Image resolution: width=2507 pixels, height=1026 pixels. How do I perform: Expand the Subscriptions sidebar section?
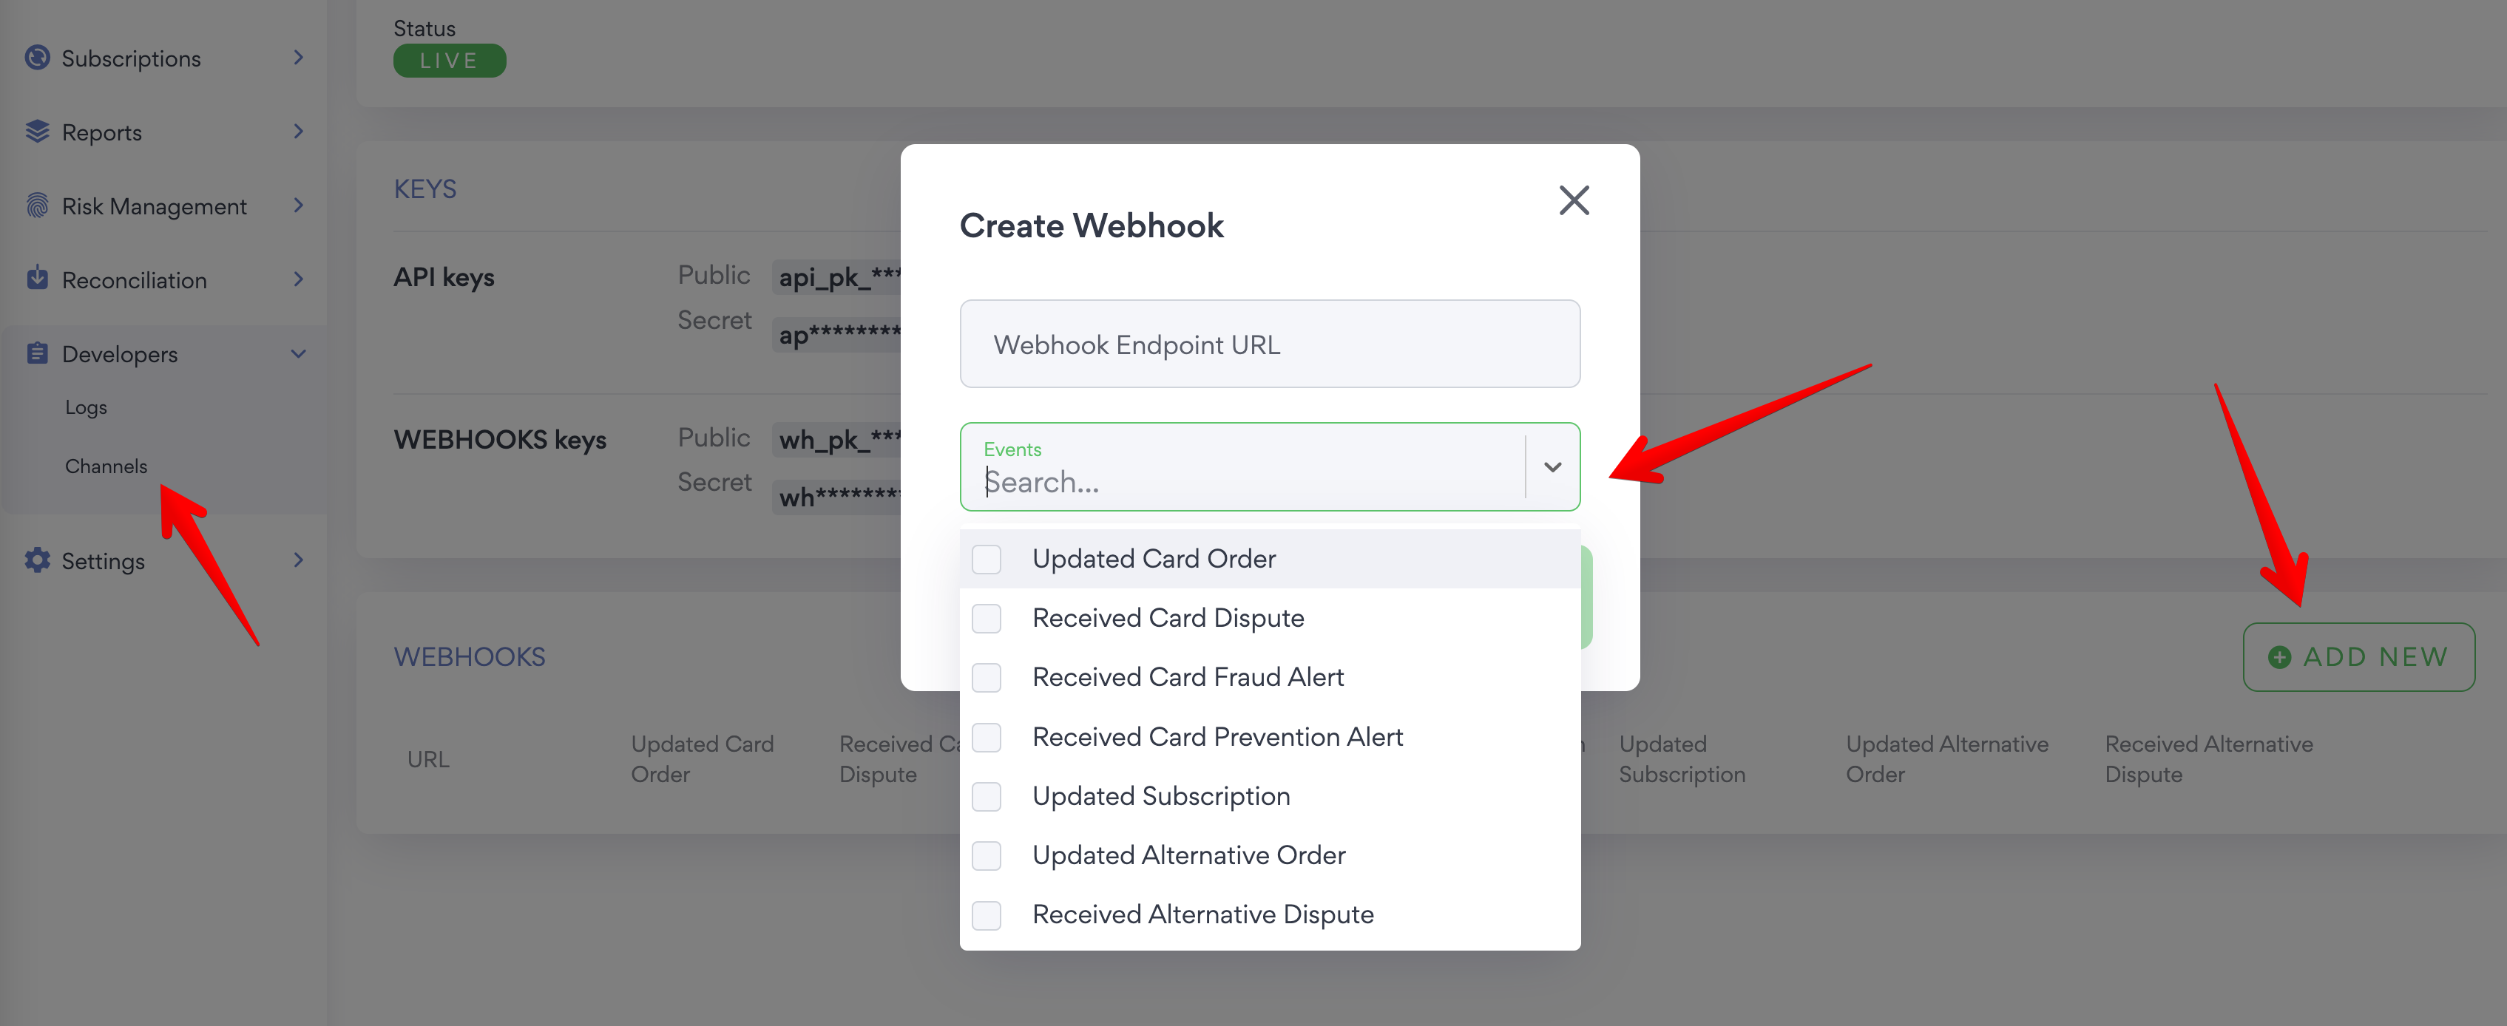(x=298, y=58)
